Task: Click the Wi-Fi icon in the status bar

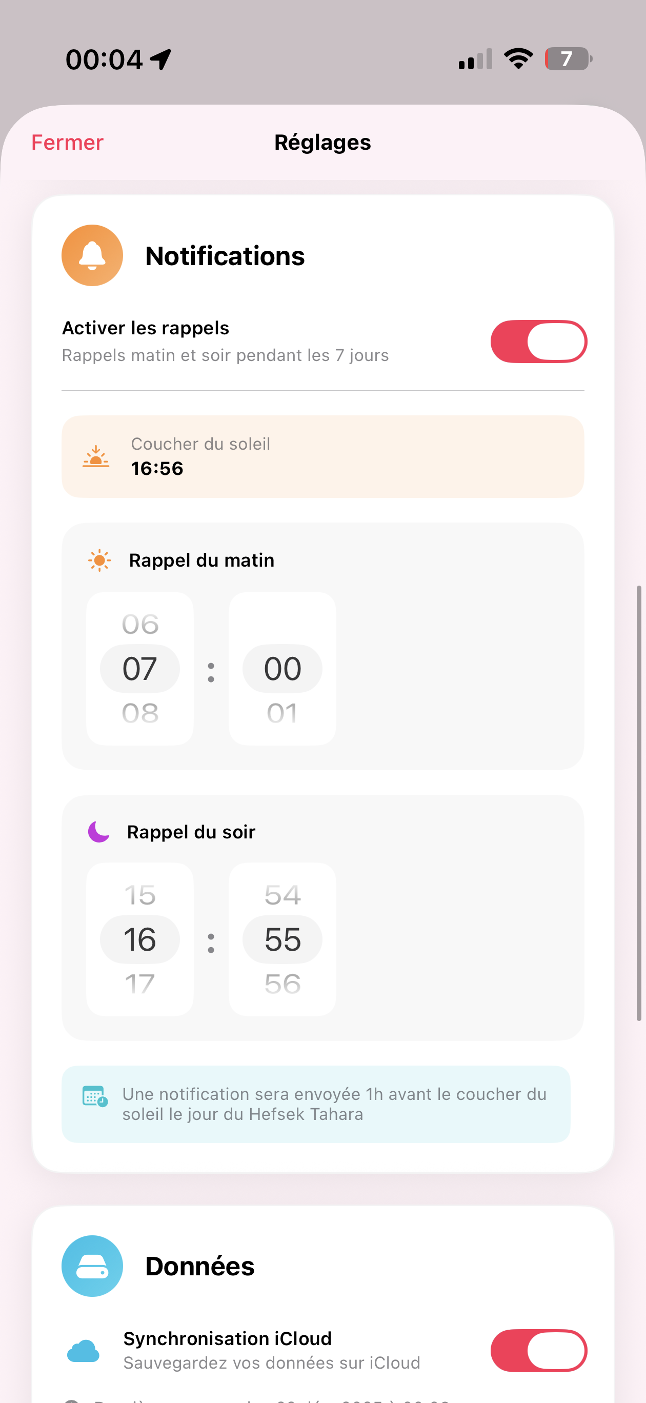Action: pyautogui.click(x=517, y=58)
